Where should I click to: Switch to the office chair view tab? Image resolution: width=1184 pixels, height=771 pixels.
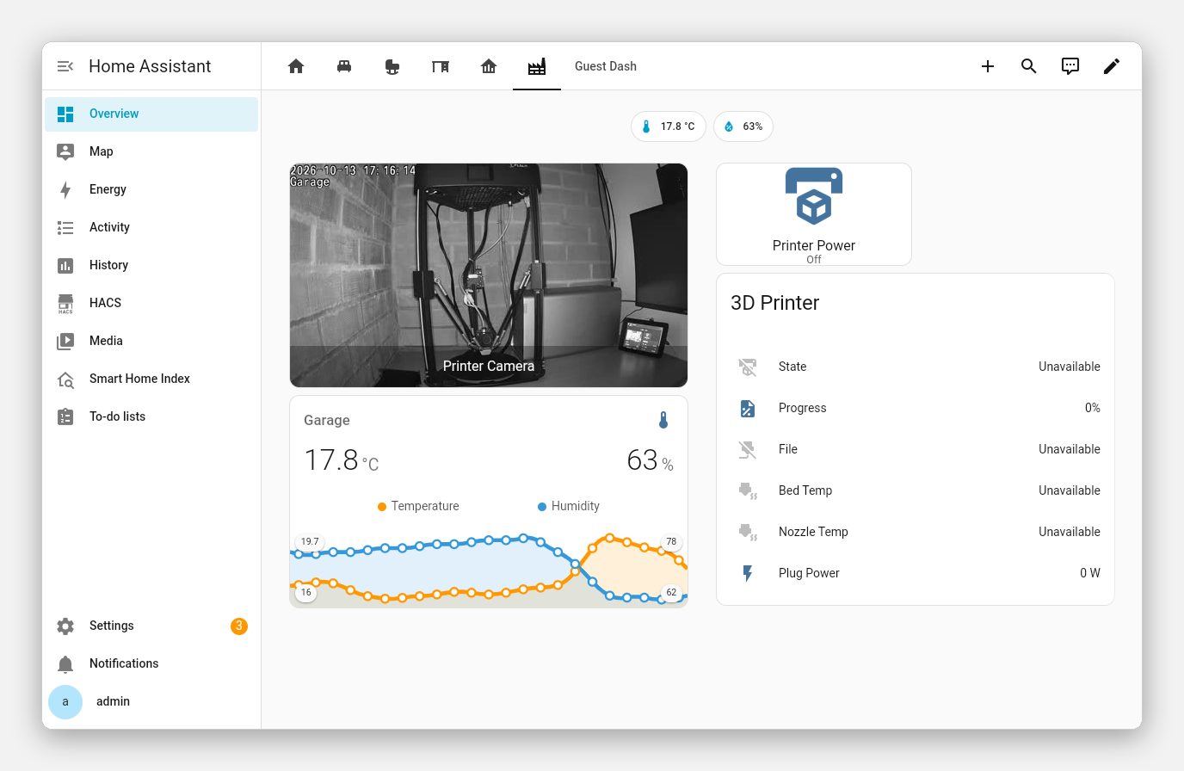392,66
